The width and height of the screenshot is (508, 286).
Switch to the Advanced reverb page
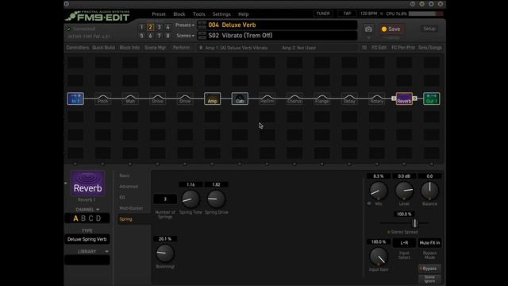point(129,187)
